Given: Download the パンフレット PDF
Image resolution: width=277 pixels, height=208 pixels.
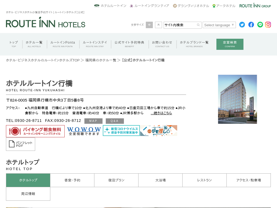Looking at the screenshot, I should coord(21,144).
